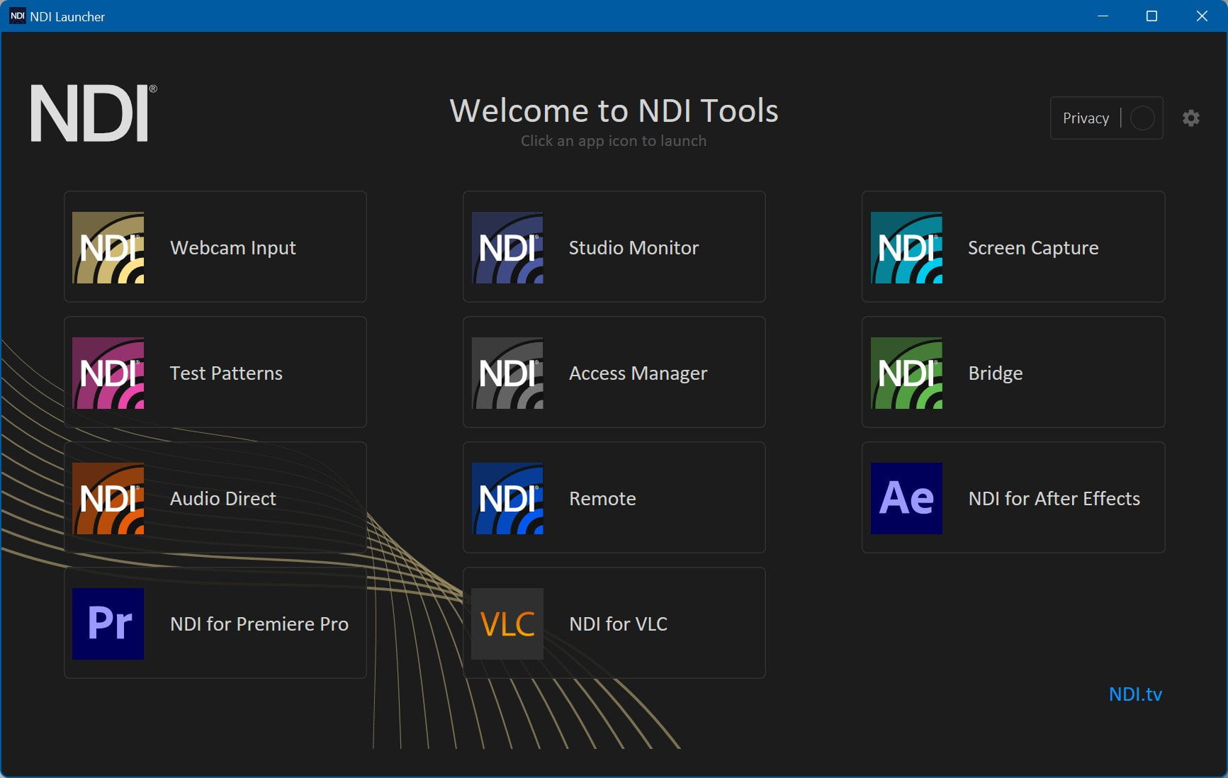Open the gray Access Manager icon
1228x778 pixels.
pyautogui.click(x=507, y=373)
